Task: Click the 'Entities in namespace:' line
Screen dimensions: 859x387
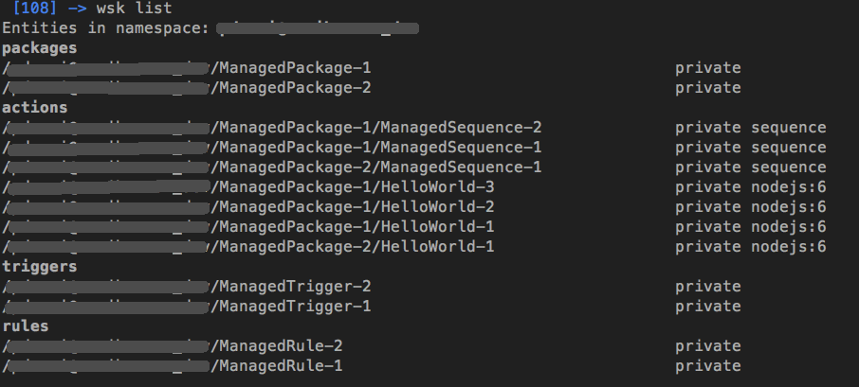Action: coord(105,28)
